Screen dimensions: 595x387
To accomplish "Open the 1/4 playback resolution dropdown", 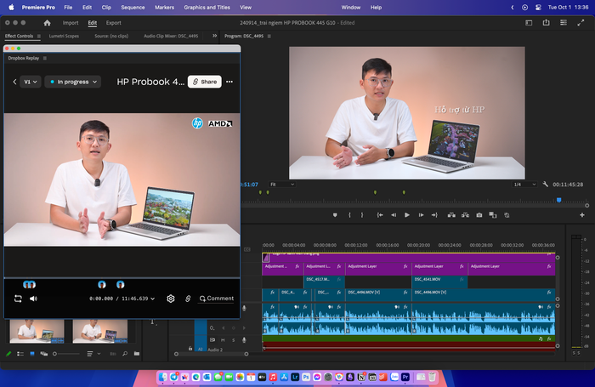I will tap(524, 185).
